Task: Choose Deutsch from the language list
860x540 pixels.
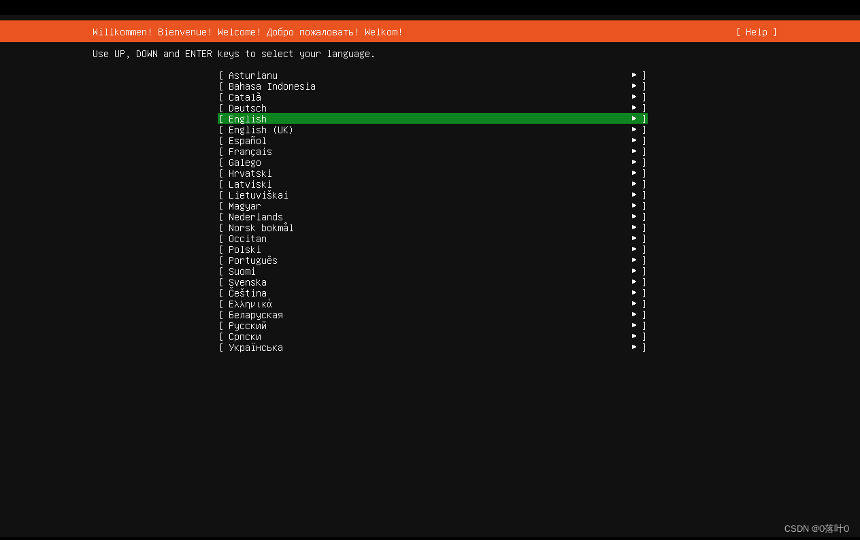Action: click(x=432, y=108)
